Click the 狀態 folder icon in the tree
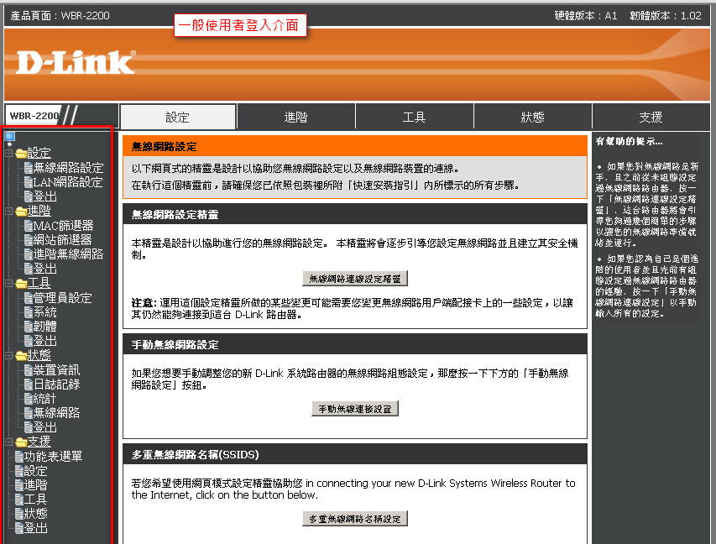716x544 pixels. [x=21, y=355]
